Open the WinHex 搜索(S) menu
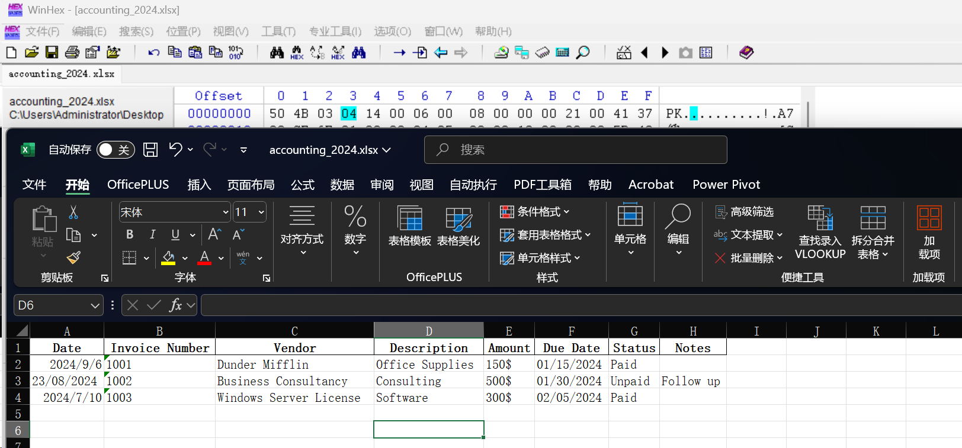Screen dimensions: 962x448 pyautogui.click(x=136, y=31)
